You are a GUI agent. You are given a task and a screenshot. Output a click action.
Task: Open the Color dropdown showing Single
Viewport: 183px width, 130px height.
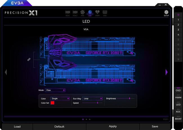(x=60, y=98)
